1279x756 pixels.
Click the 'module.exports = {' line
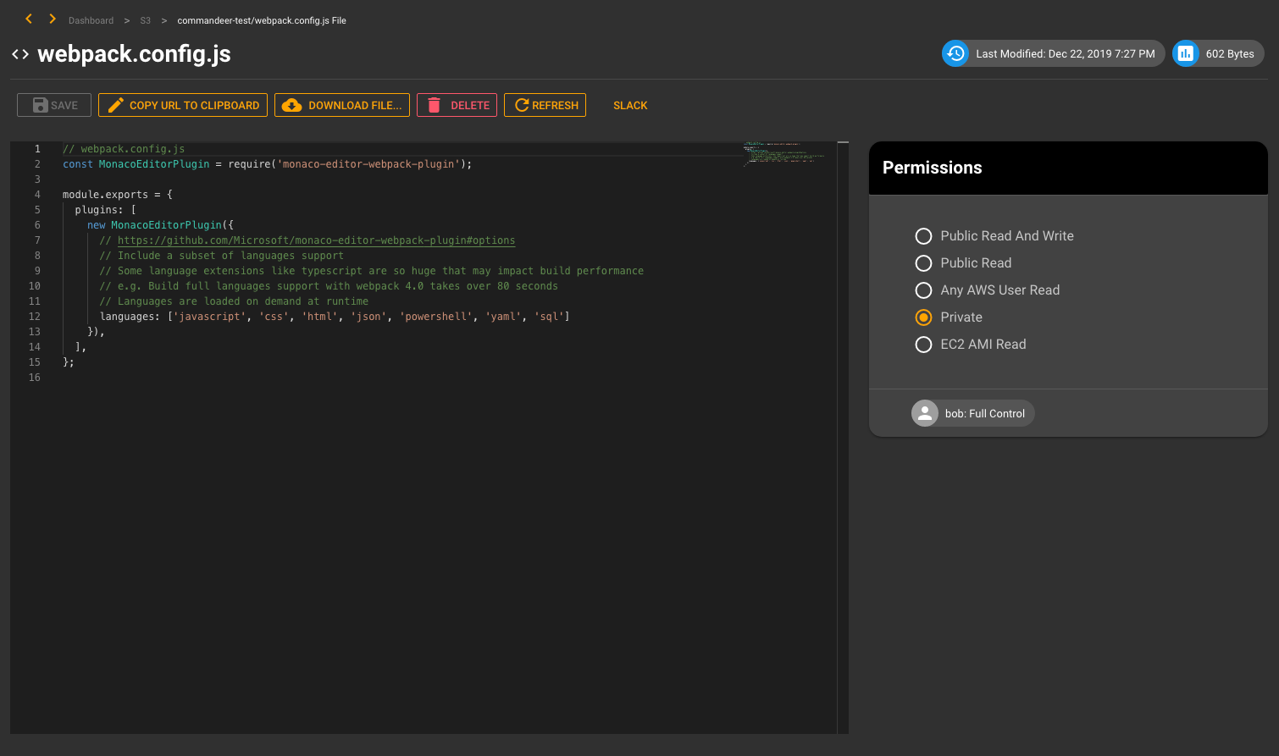[118, 195]
